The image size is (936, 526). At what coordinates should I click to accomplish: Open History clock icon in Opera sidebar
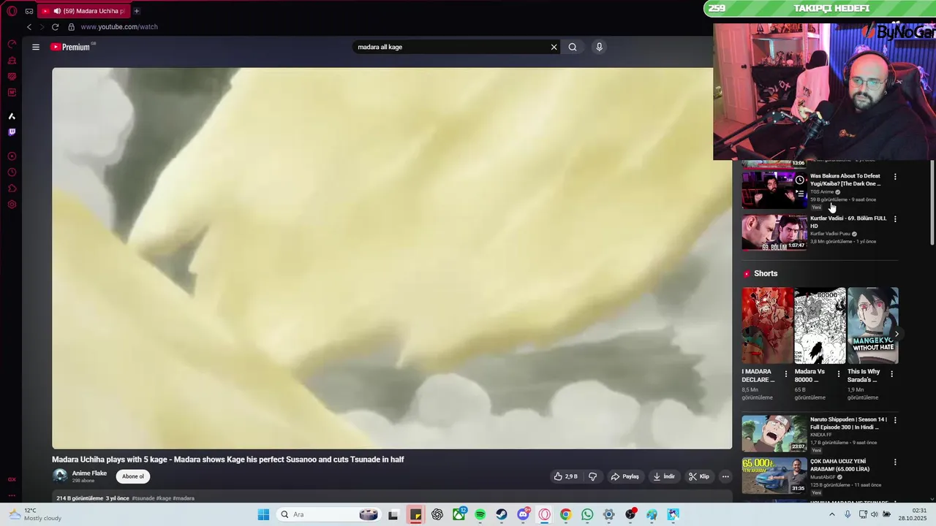coord(12,172)
